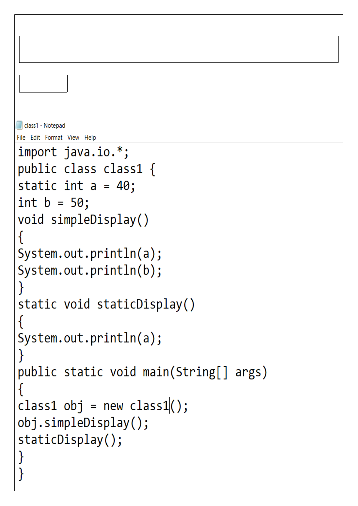
Task: Click the "class1 - Notepad" window title
Action: [x=45, y=126]
